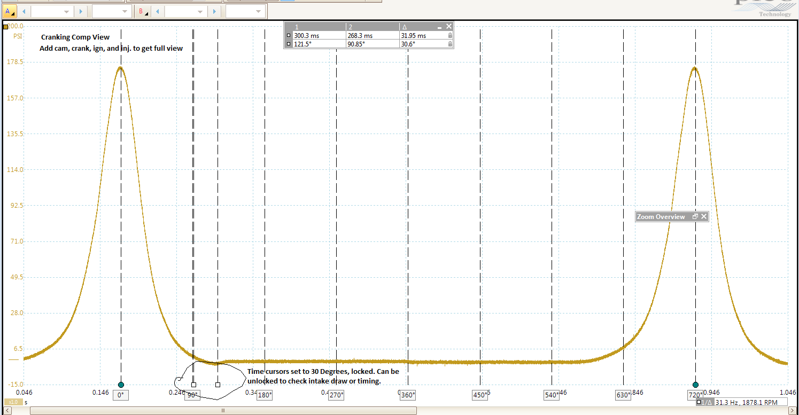Click Channel B next range arrow
This screenshot has height=415, width=799.
coord(214,11)
